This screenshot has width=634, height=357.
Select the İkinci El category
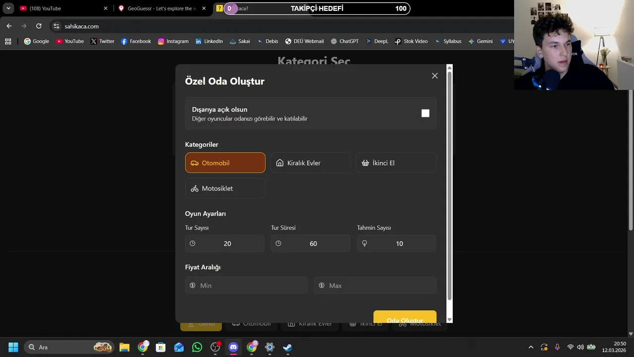396,163
